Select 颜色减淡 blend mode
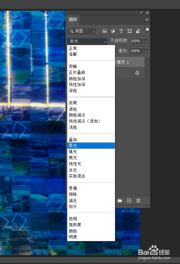Viewport: 180px width, 264px height. (x=91, y=115)
